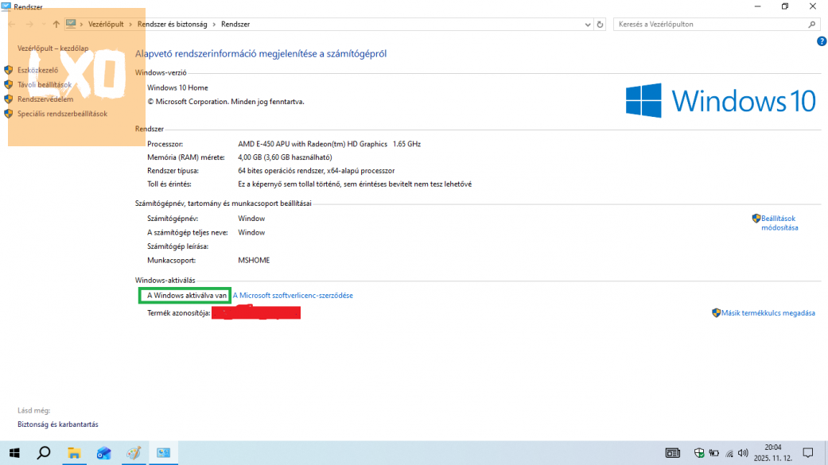Click Másik termékkulcs megadása link
Image resolution: width=828 pixels, height=465 pixels.
click(x=768, y=313)
